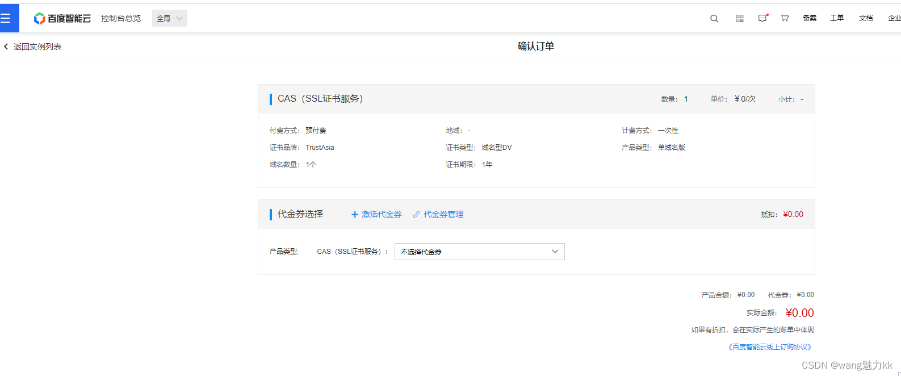This screenshot has width=901, height=376.
Task: Open the product grid icon
Action: (x=739, y=18)
